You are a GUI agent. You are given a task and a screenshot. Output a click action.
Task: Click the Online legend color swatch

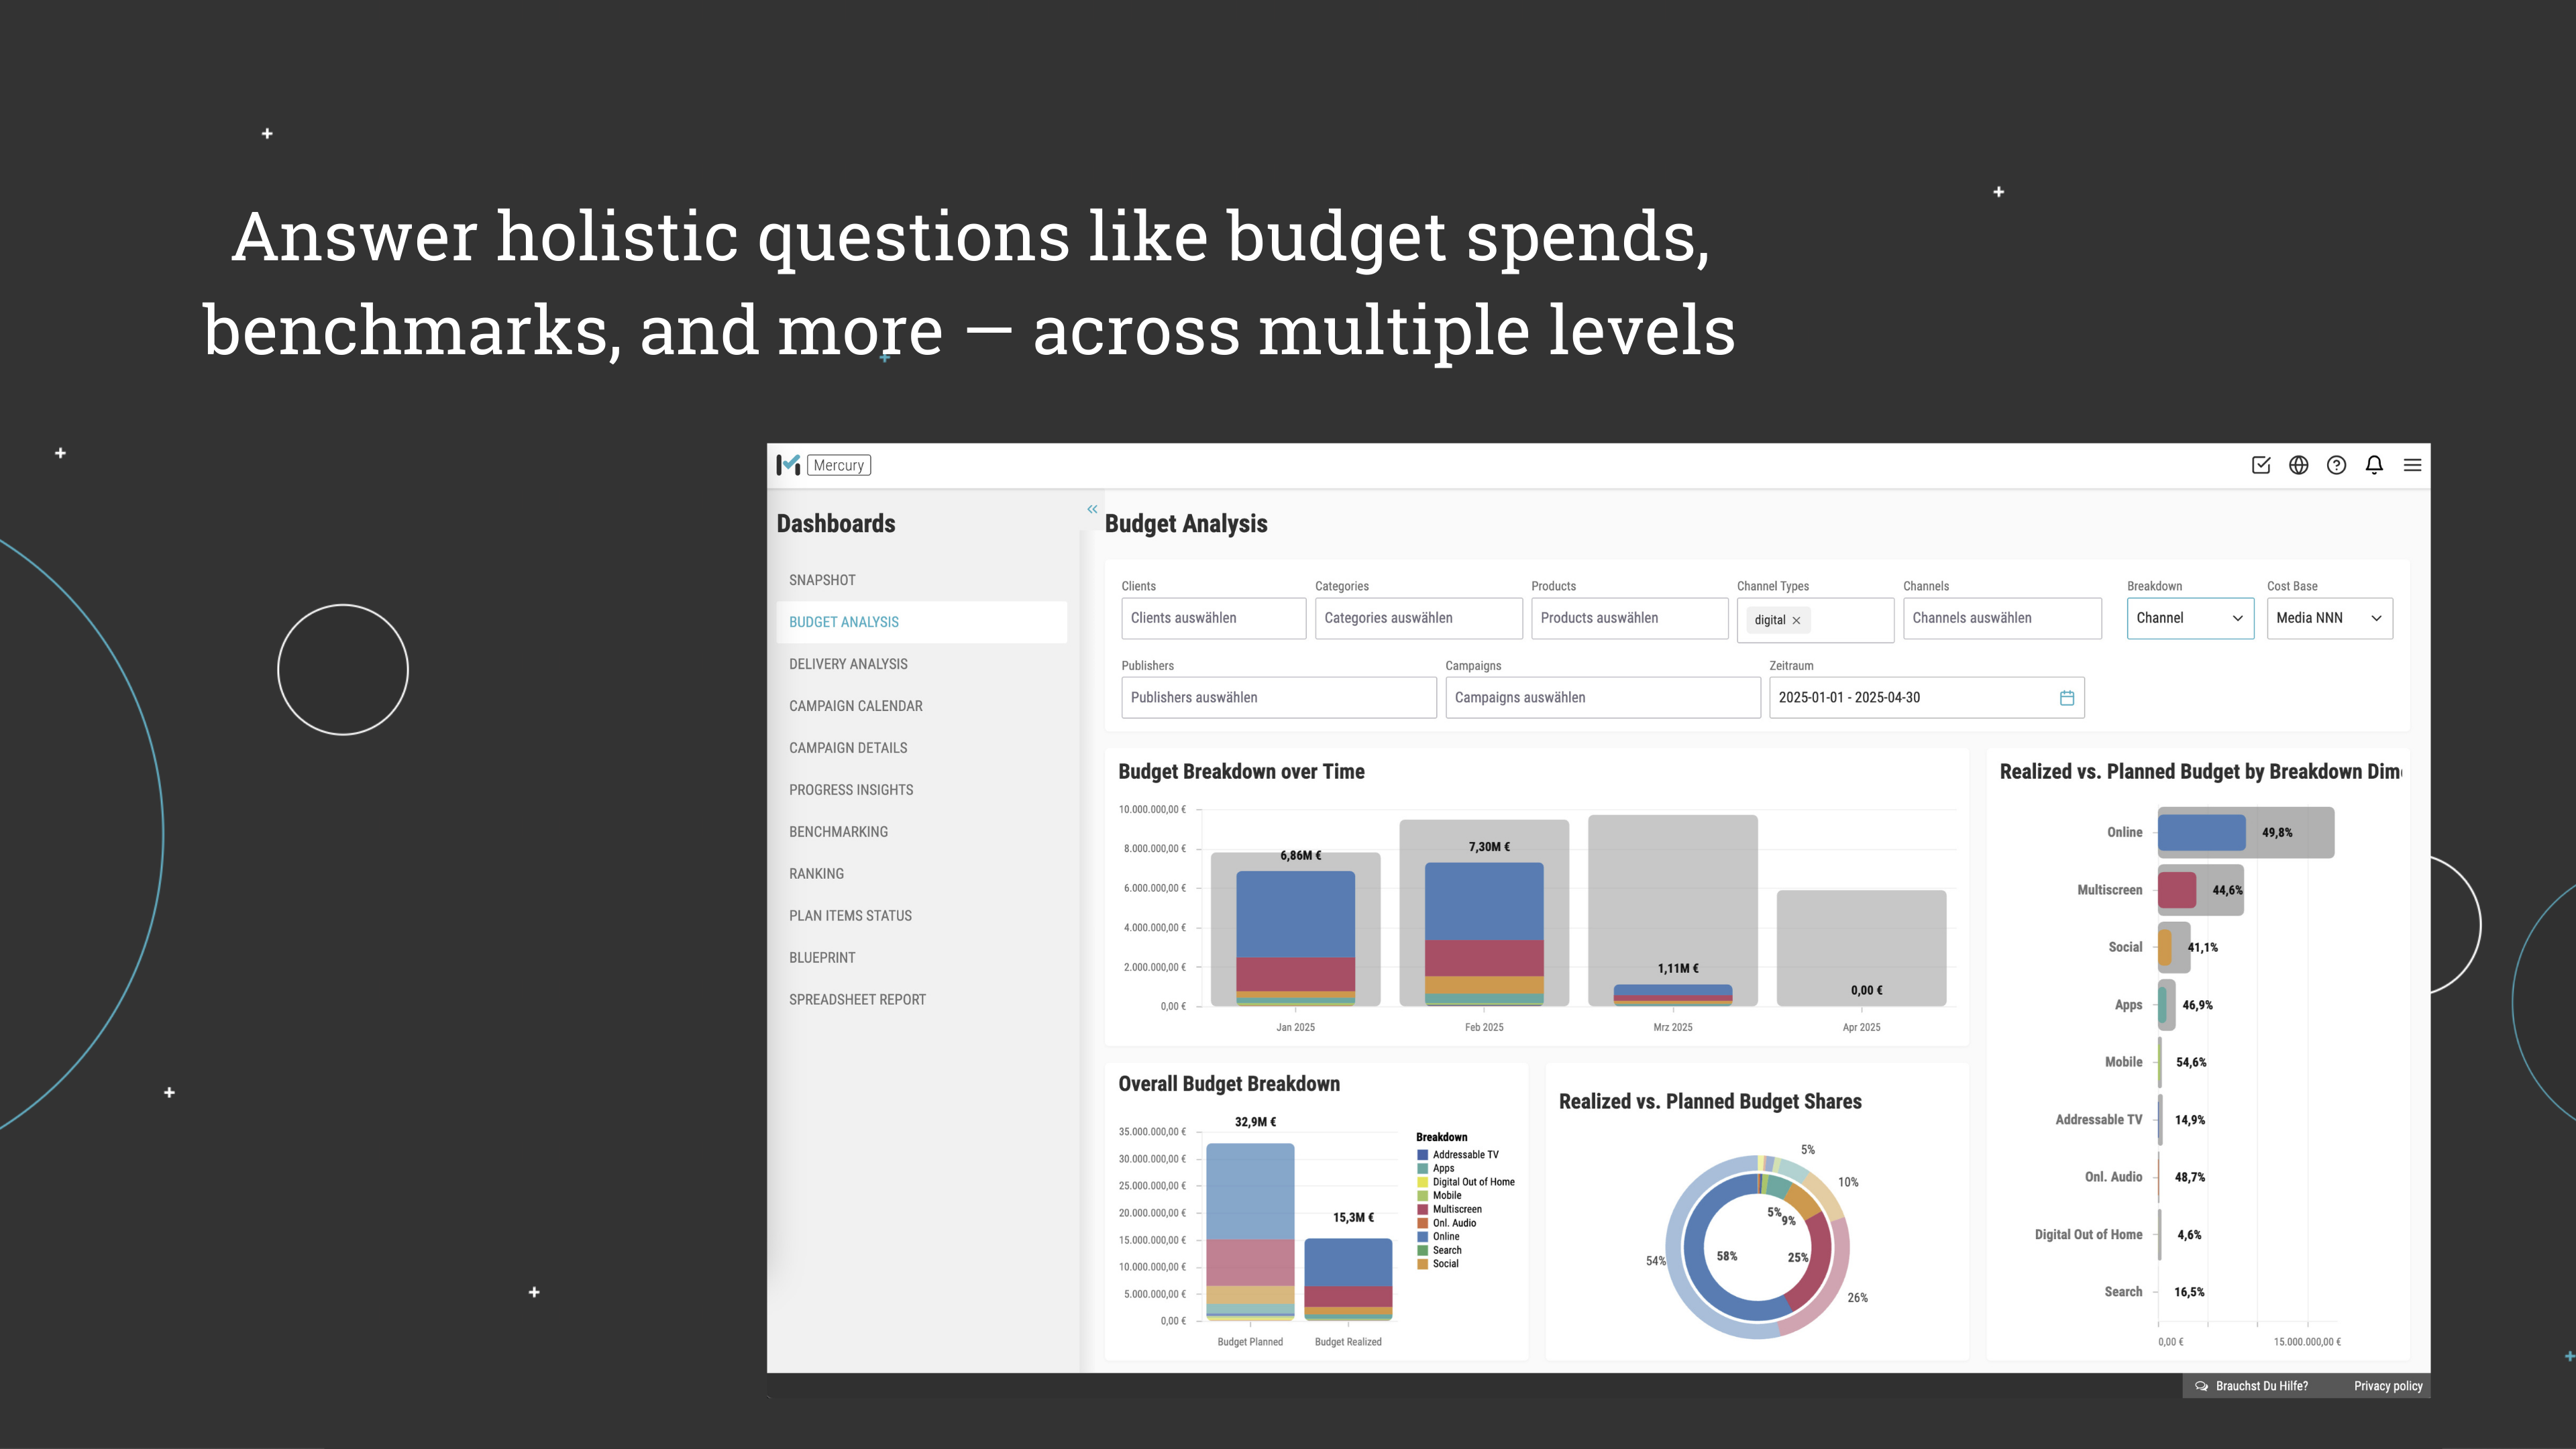[1422, 1237]
